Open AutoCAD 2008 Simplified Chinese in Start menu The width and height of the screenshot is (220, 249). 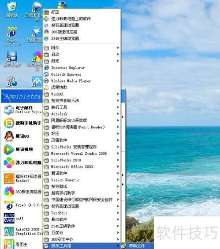tap(23, 231)
